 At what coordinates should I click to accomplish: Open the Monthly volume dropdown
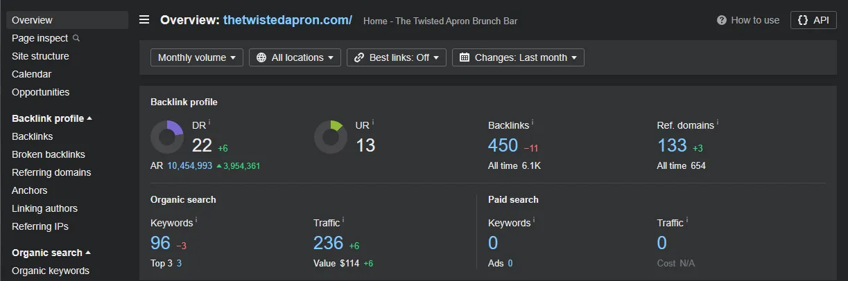[197, 57]
